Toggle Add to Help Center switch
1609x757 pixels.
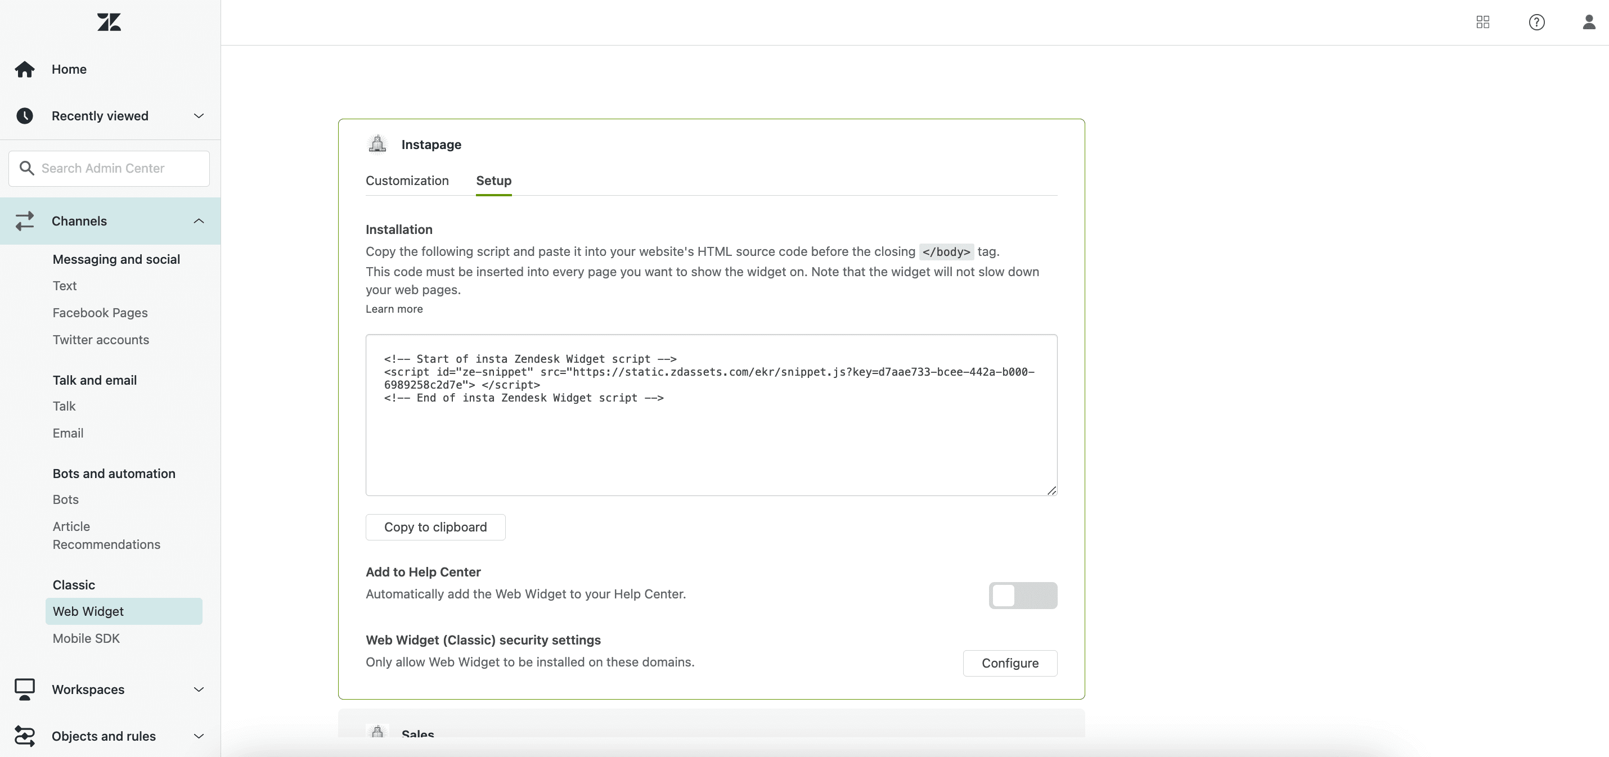click(1023, 595)
